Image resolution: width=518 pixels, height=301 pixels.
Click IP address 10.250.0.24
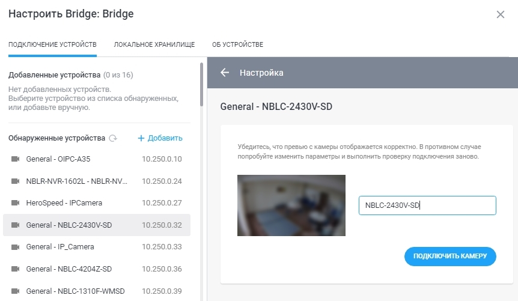pos(162,181)
